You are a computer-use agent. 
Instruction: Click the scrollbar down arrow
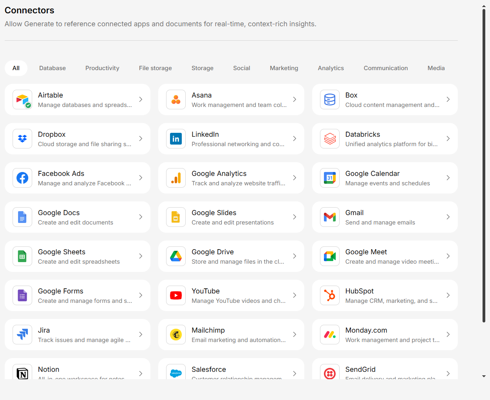pyautogui.click(x=484, y=376)
